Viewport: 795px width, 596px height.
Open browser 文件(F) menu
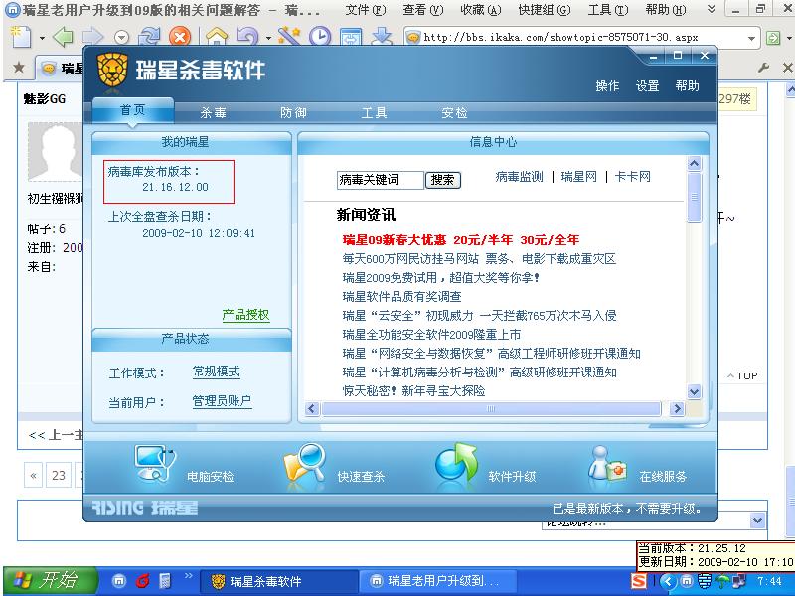tap(365, 10)
